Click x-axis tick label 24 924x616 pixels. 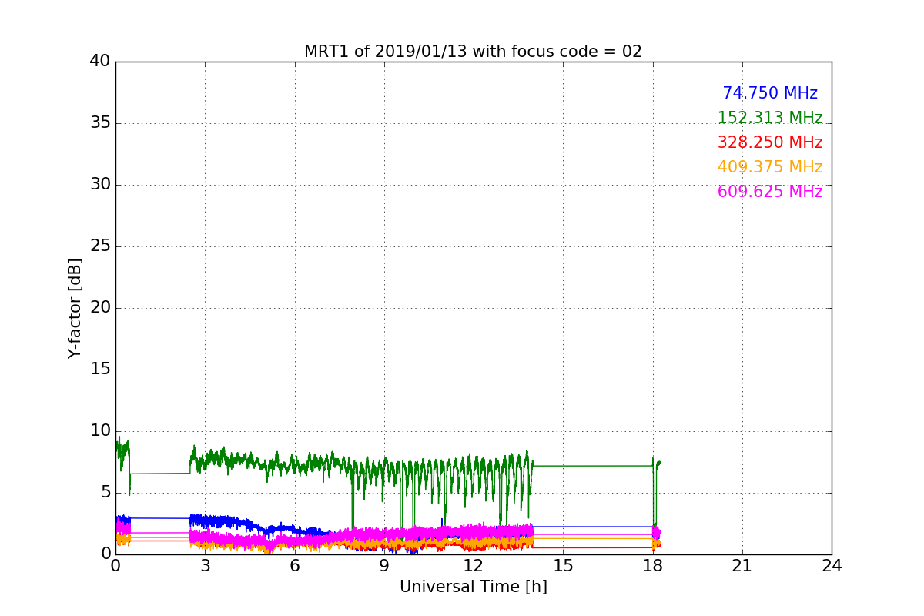point(832,566)
